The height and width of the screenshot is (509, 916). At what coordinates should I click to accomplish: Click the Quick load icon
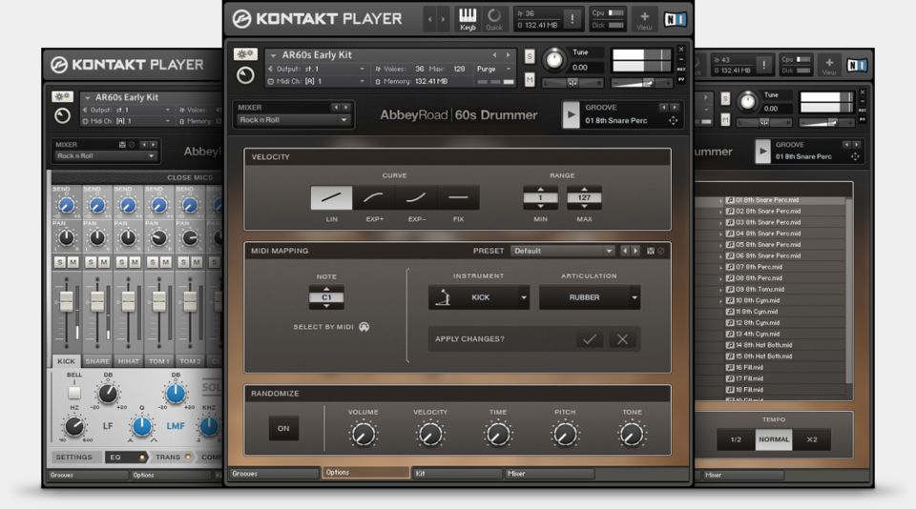[494, 18]
